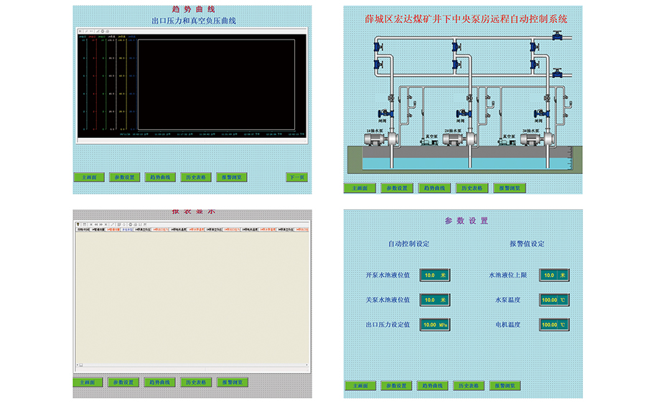
Task: Click the blue gate valve (闸阀) above the 2# pump
Action: click(x=463, y=113)
